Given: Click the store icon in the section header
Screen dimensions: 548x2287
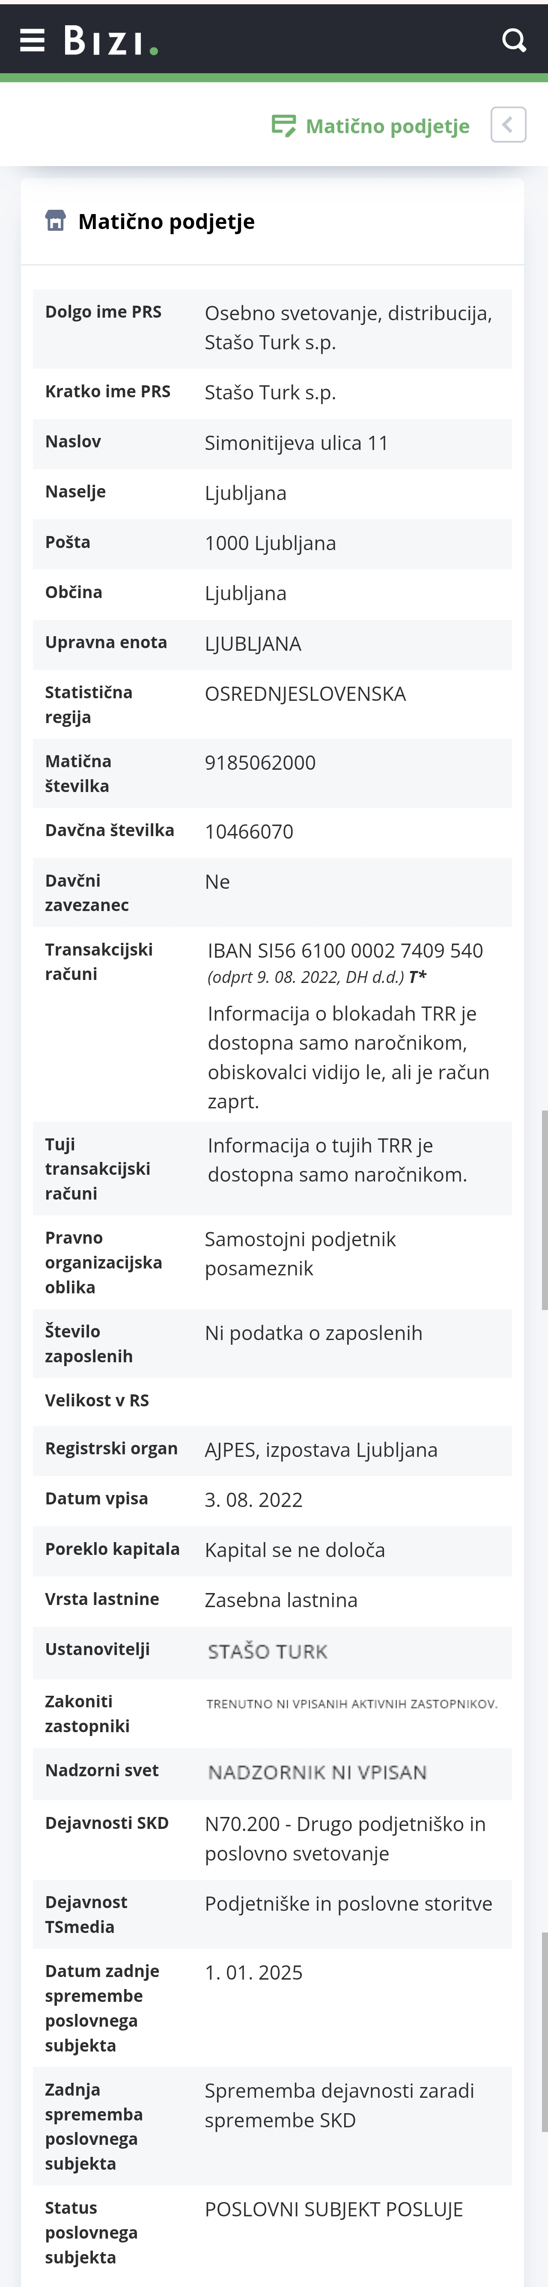Looking at the screenshot, I should coord(55,221).
